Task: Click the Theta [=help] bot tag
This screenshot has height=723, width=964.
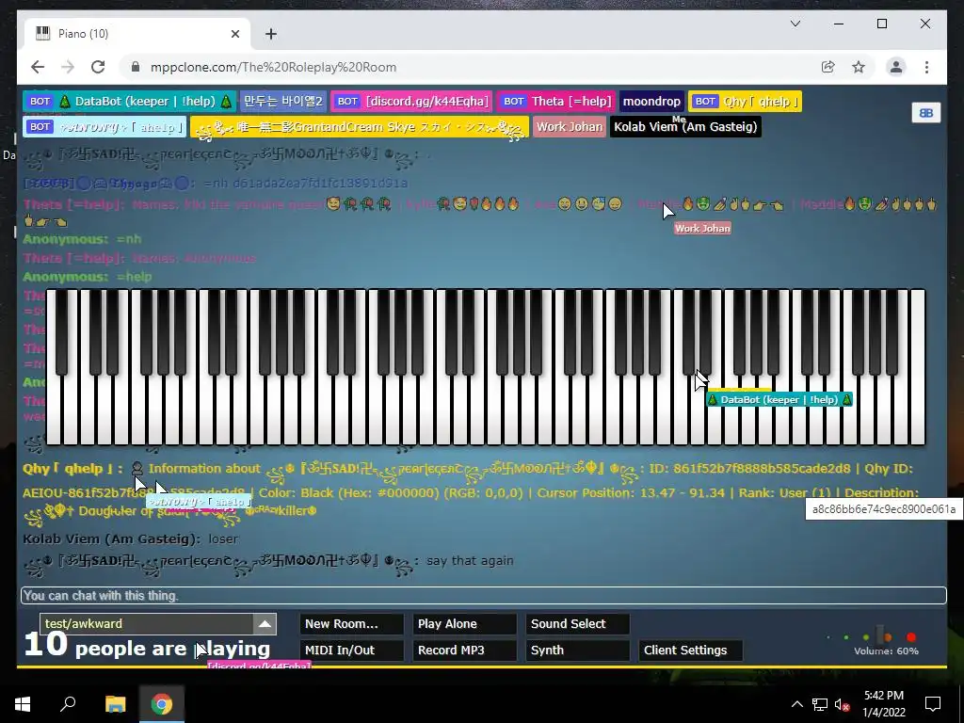Action: coord(557,102)
